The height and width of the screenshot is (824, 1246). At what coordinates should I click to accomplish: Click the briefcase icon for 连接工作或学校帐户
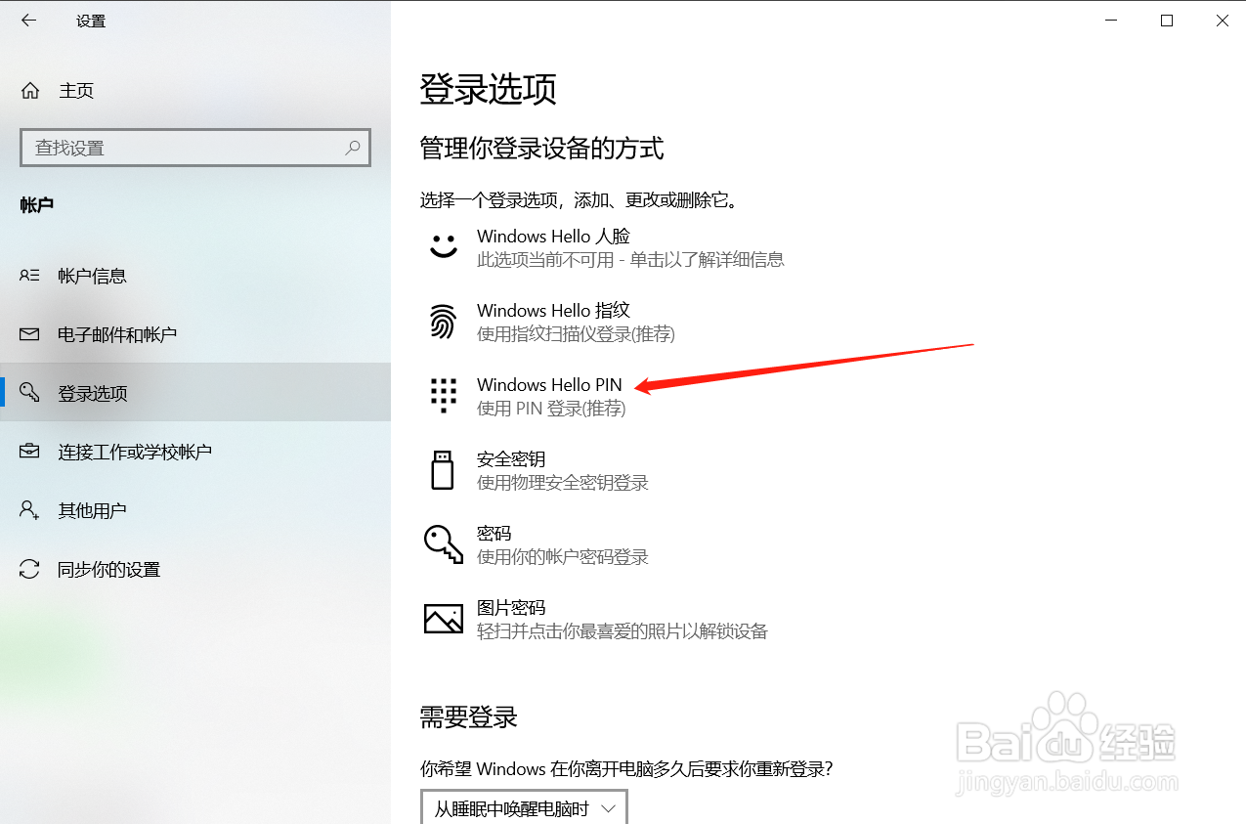tap(30, 452)
